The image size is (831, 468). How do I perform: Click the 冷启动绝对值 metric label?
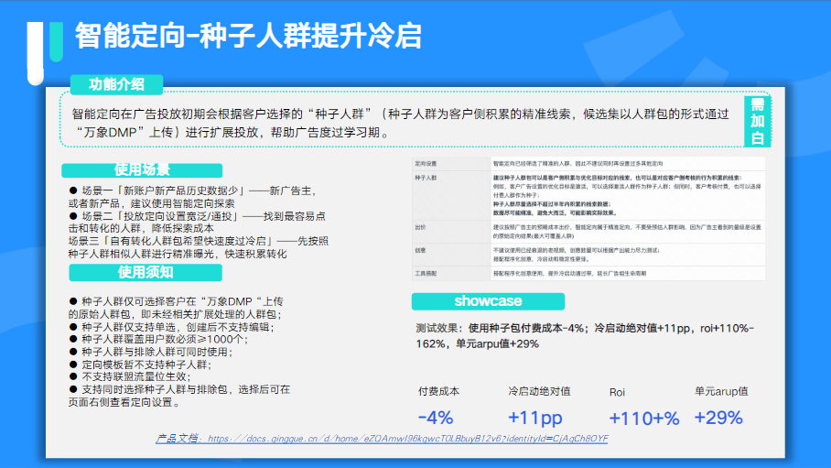(539, 392)
